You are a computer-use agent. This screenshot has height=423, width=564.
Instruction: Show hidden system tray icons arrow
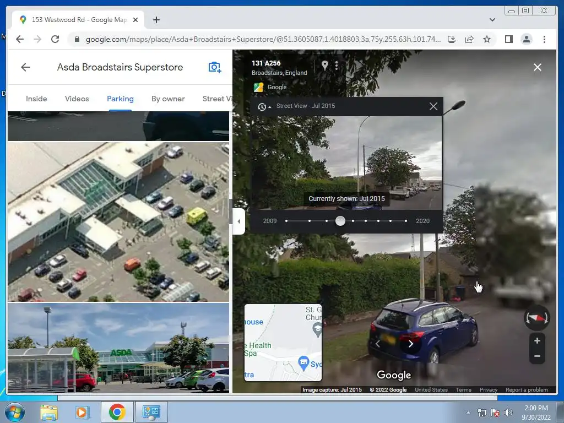pyautogui.click(x=468, y=413)
